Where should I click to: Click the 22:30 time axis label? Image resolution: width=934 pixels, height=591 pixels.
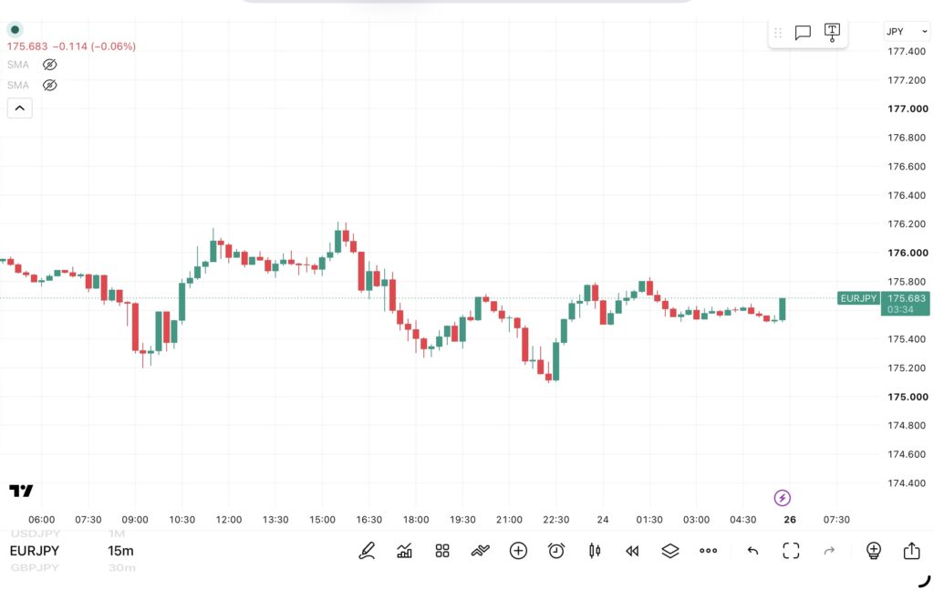pos(555,520)
